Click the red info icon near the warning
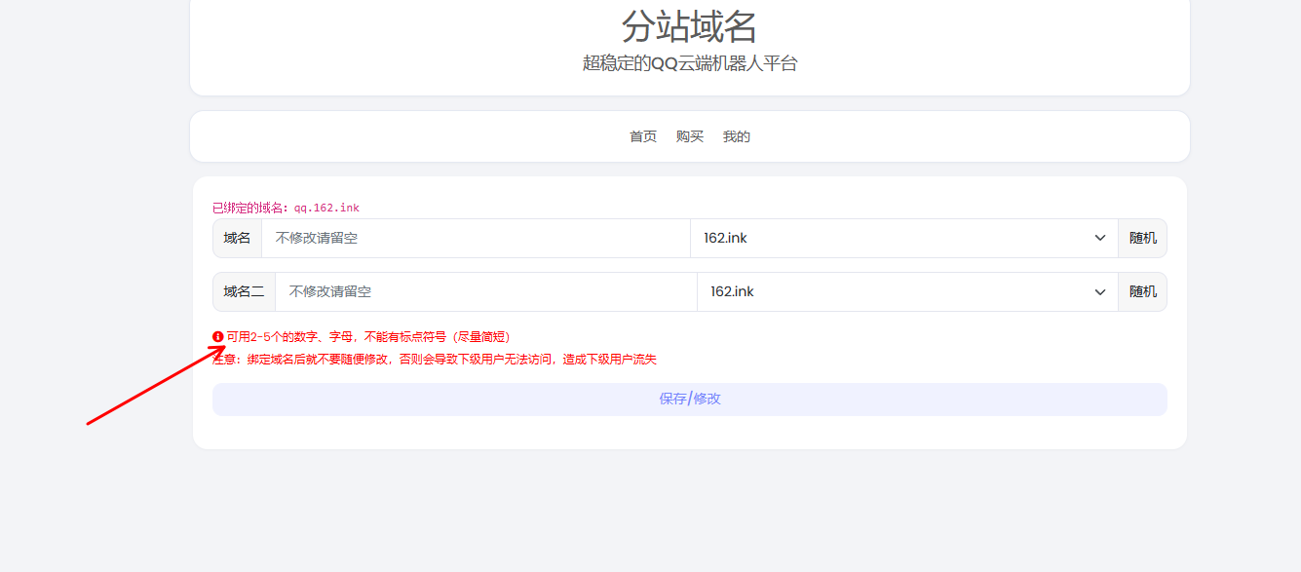Screen dimensions: 1301x572 (x=217, y=335)
